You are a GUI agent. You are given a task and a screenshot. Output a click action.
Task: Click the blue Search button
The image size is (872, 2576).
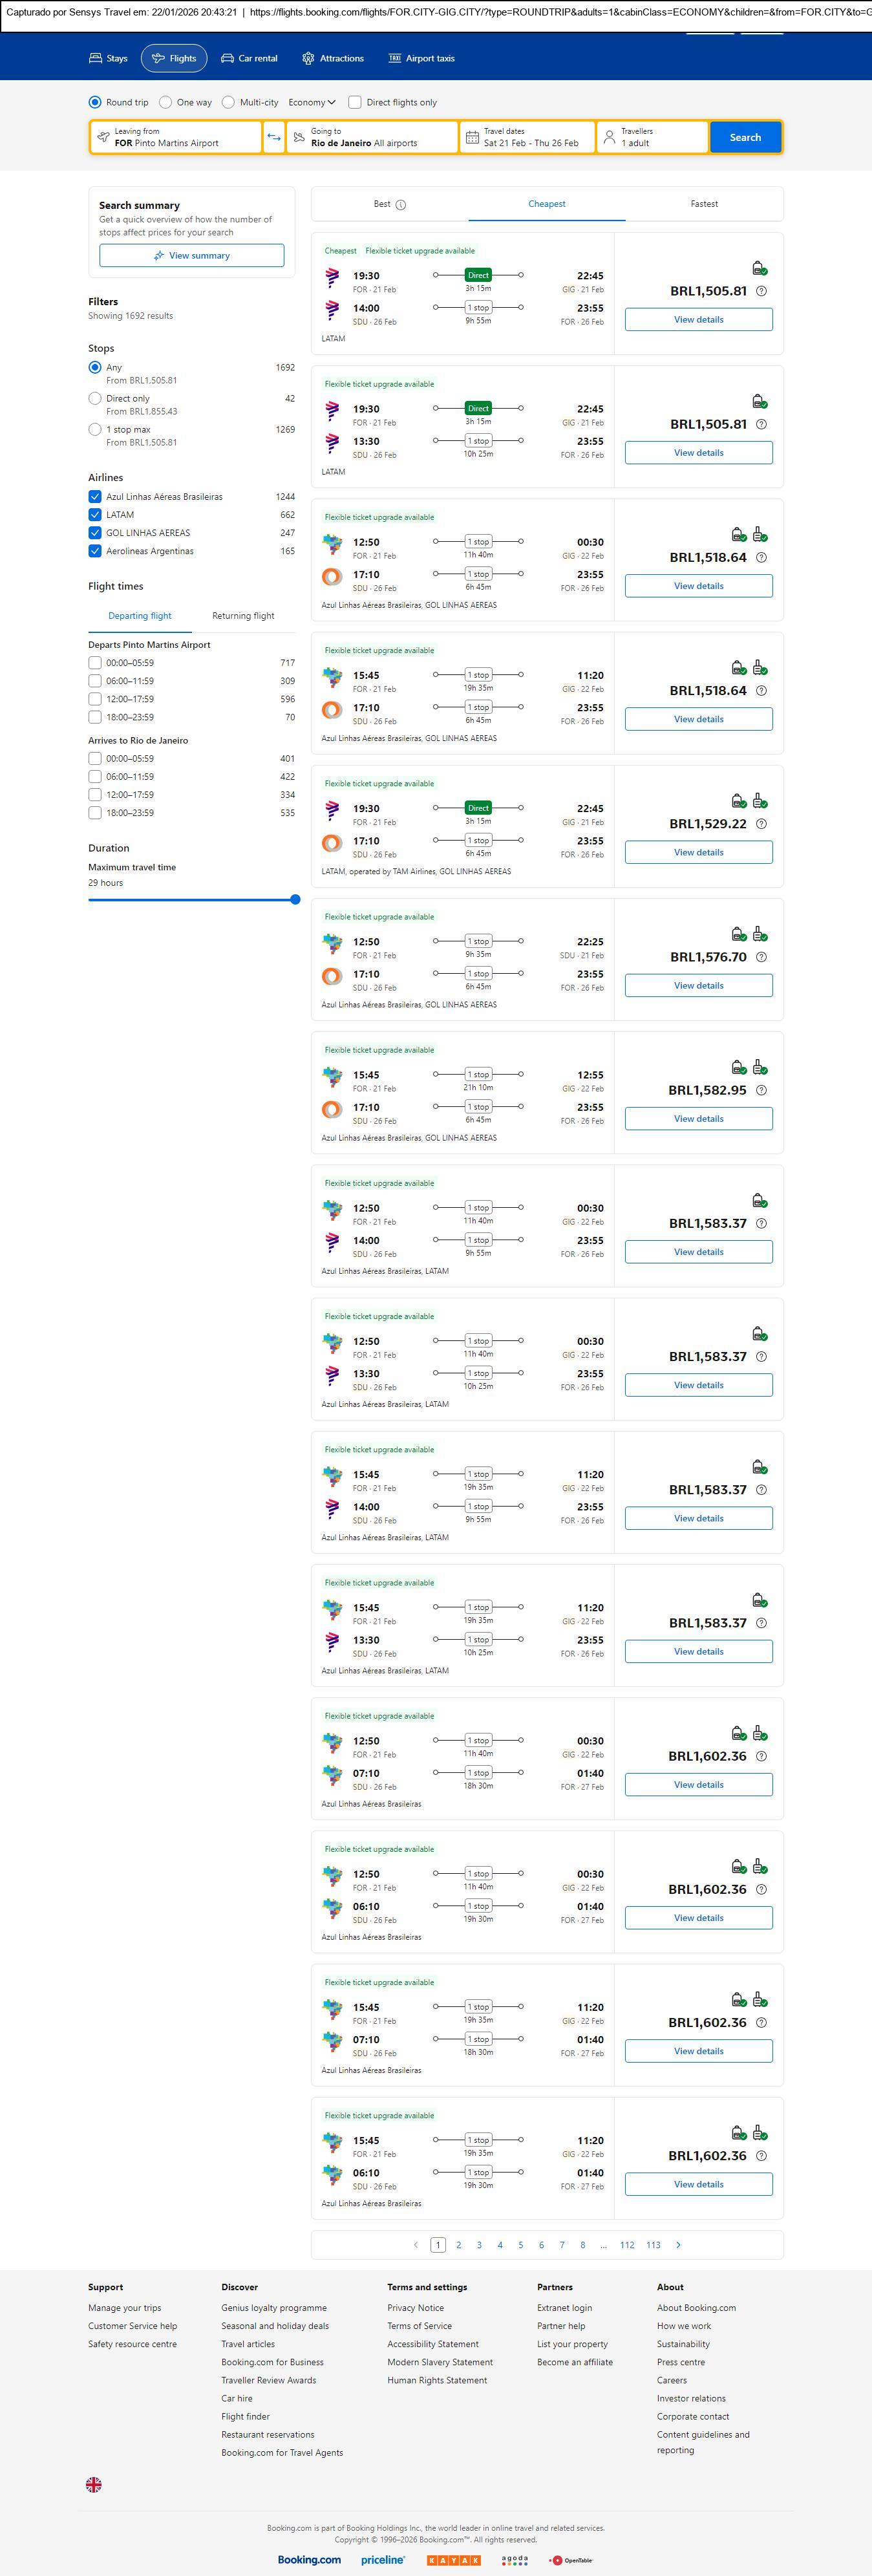745,137
